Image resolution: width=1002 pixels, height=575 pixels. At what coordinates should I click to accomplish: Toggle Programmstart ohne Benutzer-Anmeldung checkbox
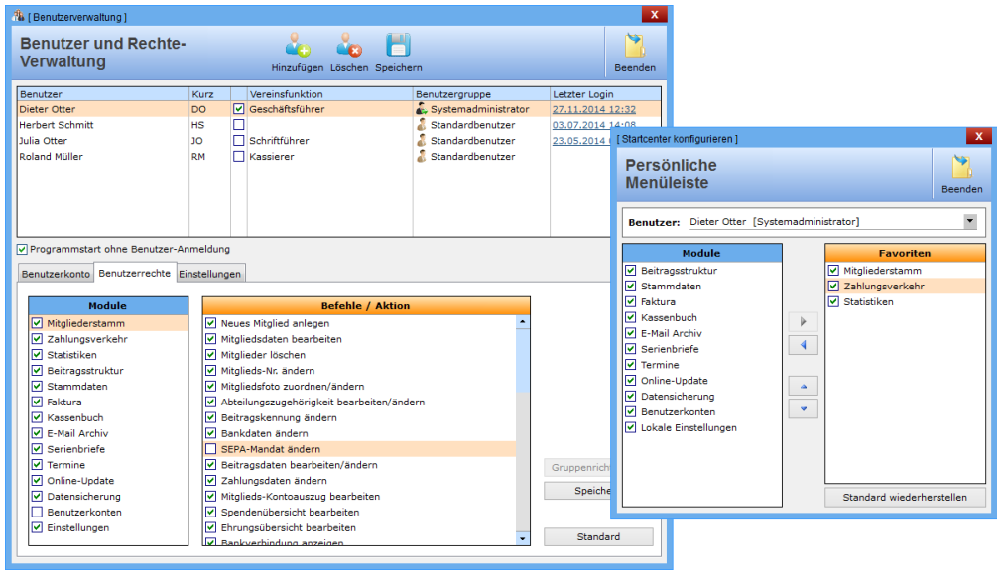click(x=23, y=249)
